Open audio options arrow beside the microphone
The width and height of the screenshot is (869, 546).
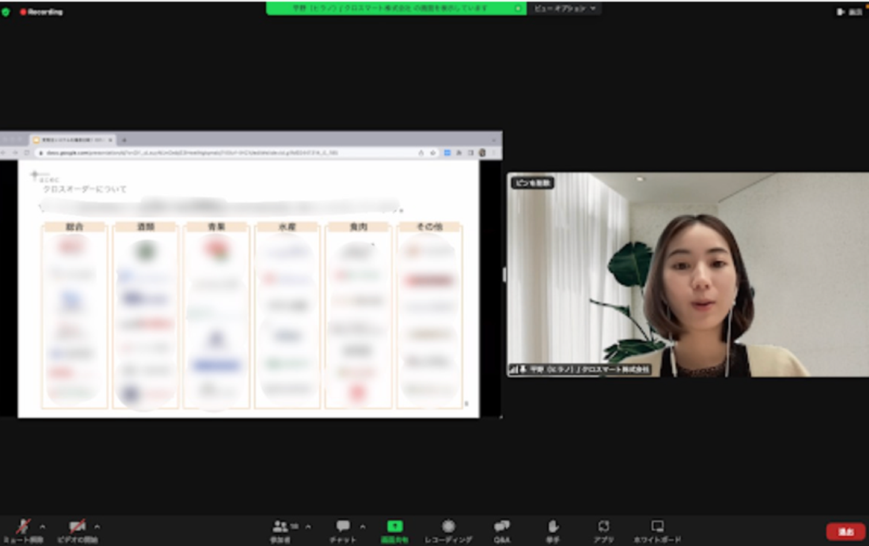pyautogui.click(x=42, y=527)
